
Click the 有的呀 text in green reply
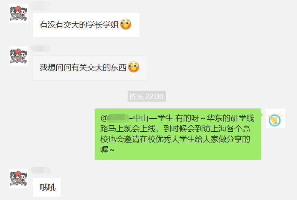(x=187, y=118)
